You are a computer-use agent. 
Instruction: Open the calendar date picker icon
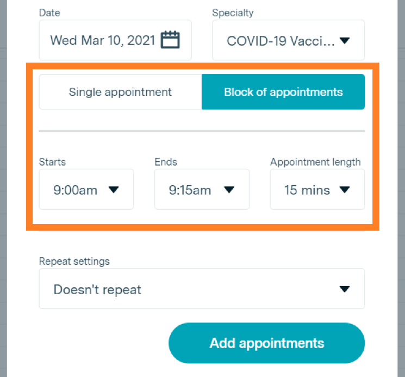170,40
